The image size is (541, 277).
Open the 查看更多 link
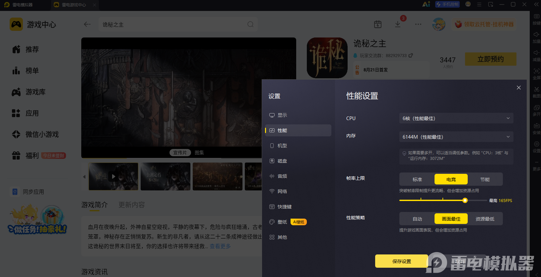pyautogui.click(x=220, y=246)
